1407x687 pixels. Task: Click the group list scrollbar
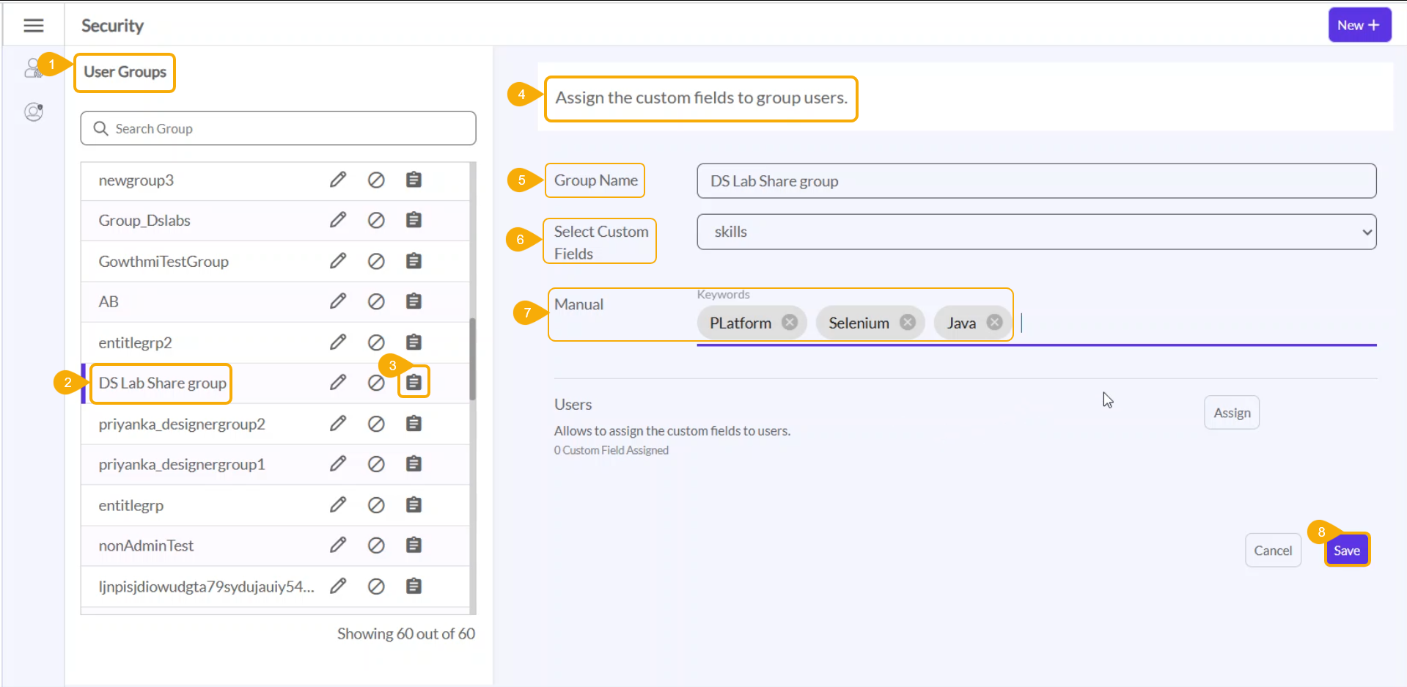[473, 359]
